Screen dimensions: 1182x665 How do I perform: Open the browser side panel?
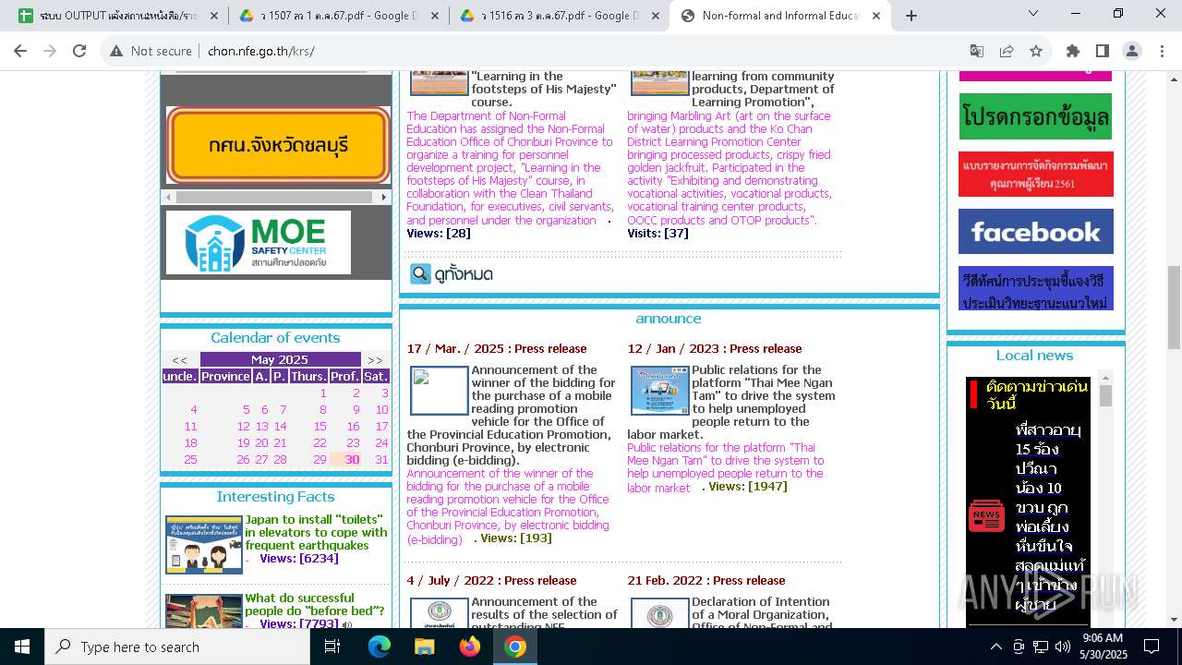pyautogui.click(x=1103, y=51)
